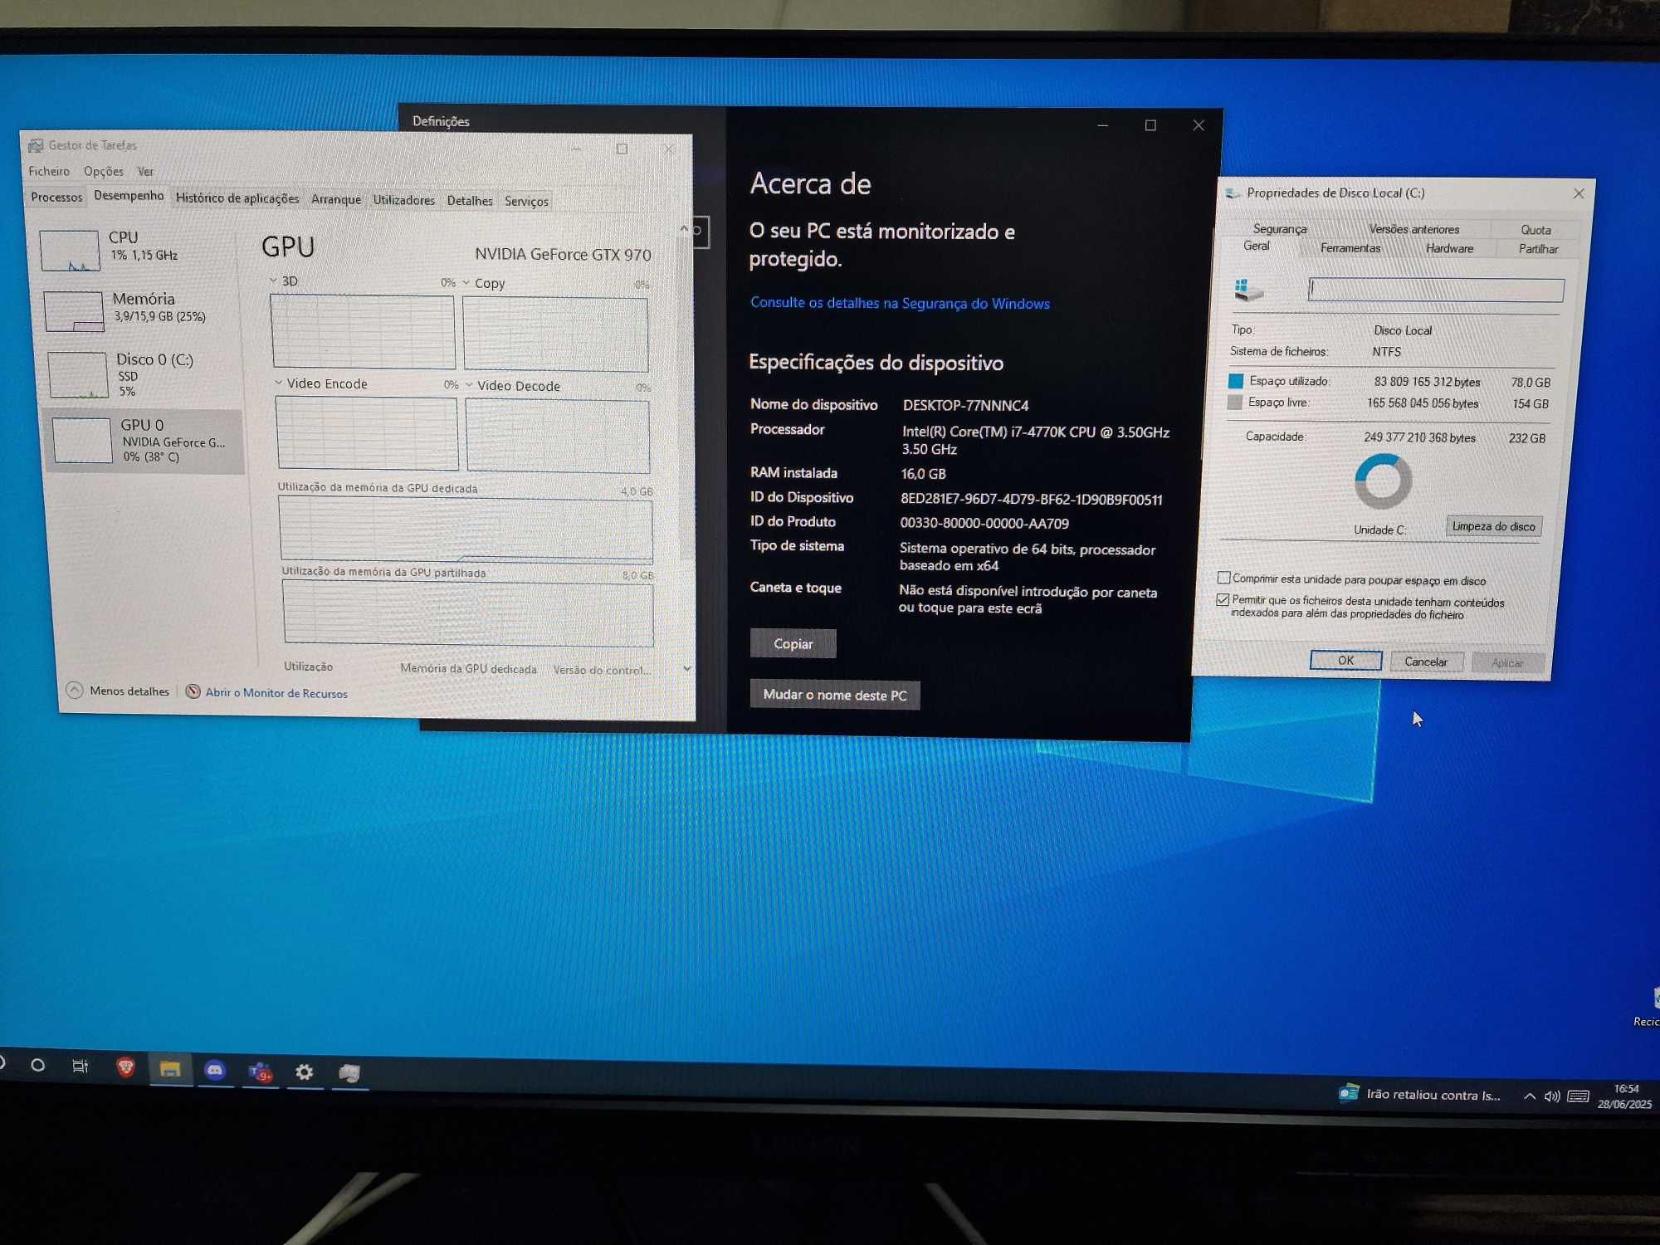
Task: Click the blue Espaço utilizado swatch
Action: click(x=1236, y=381)
